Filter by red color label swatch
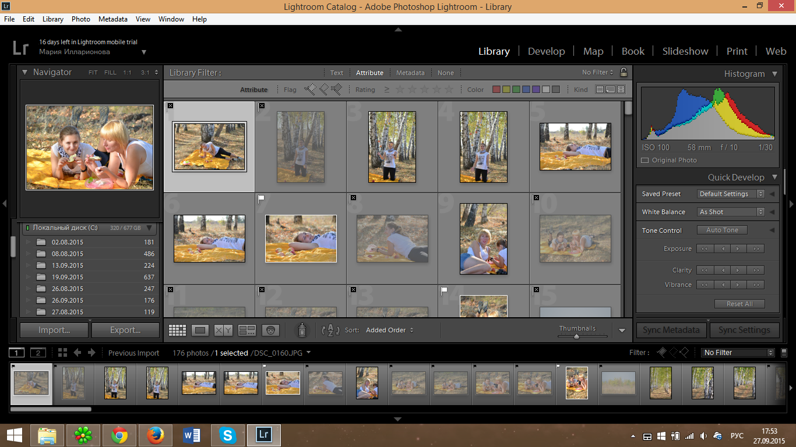The height and width of the screenshot is (447, 796). coord(496,90)
